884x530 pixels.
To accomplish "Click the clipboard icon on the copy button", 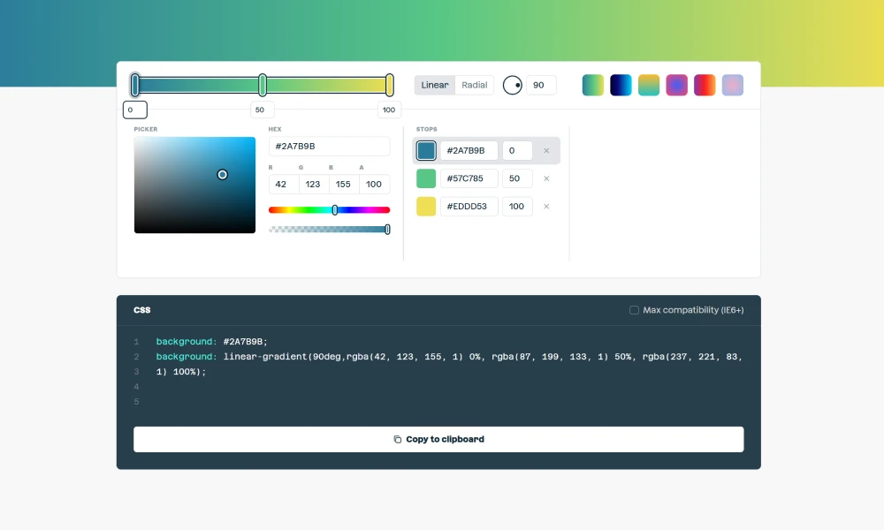I will click(397, 439).
